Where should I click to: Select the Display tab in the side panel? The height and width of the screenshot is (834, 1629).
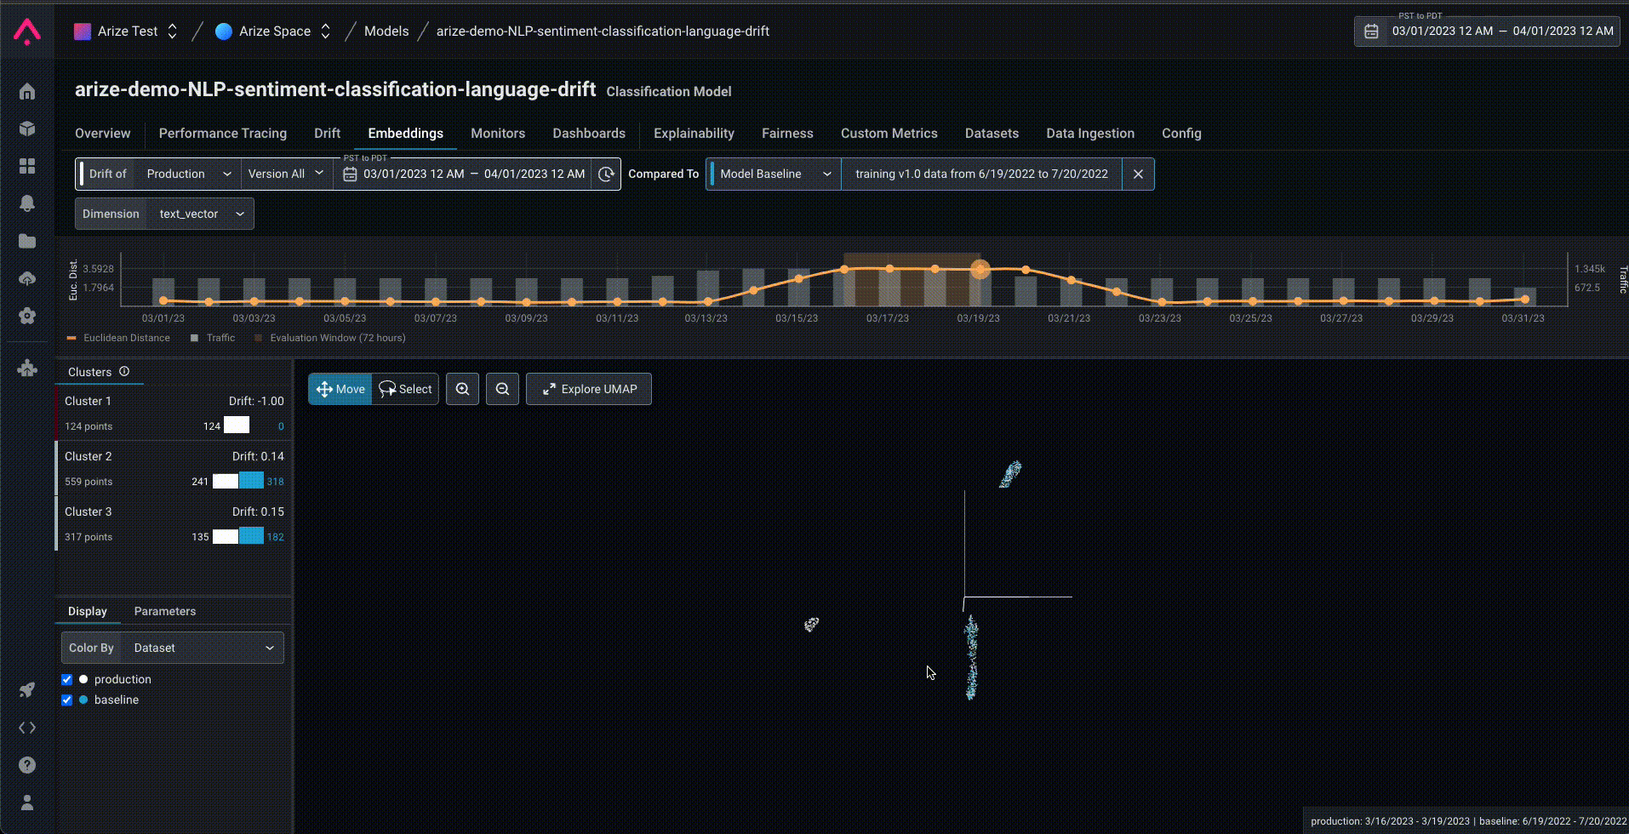[x=88, y=611]
